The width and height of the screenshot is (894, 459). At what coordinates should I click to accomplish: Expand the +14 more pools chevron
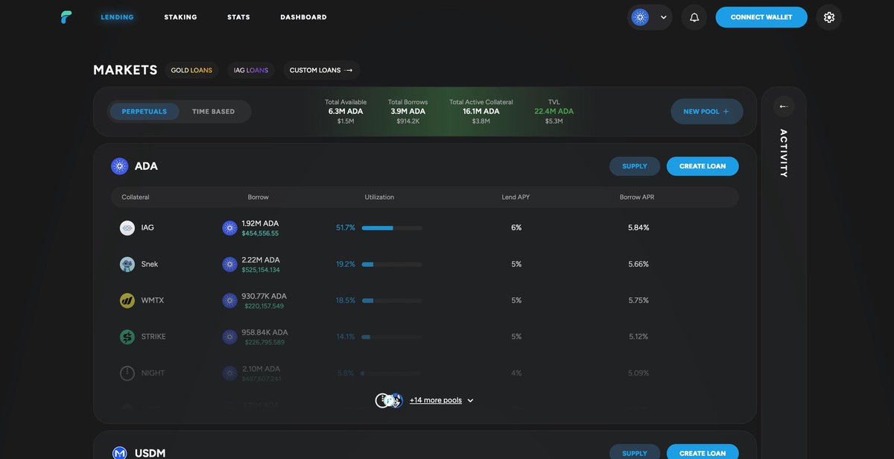[470, 401]
